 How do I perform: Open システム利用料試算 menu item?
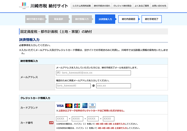click(x=82, y=6)
